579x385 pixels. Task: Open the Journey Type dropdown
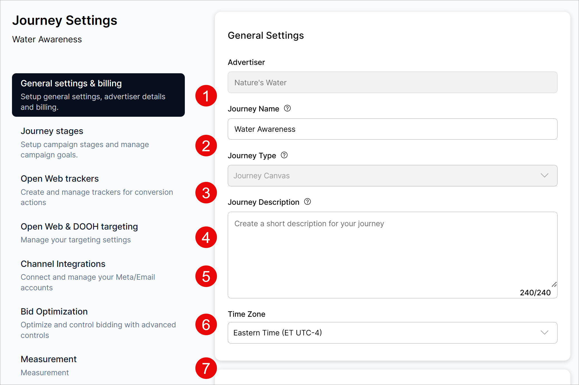[x=392, y=176]
